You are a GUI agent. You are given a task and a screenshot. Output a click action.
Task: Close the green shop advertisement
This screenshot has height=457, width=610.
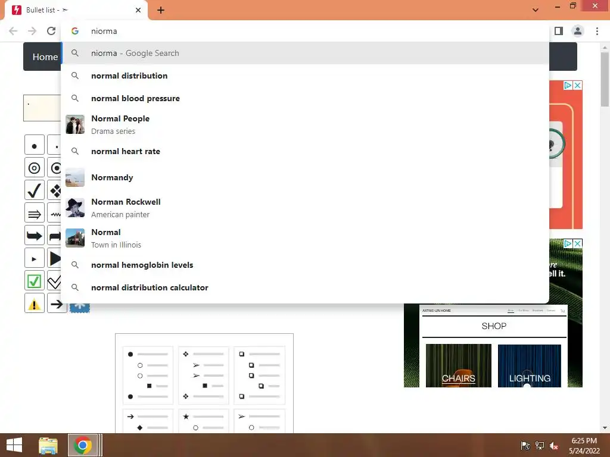point(578,243)
